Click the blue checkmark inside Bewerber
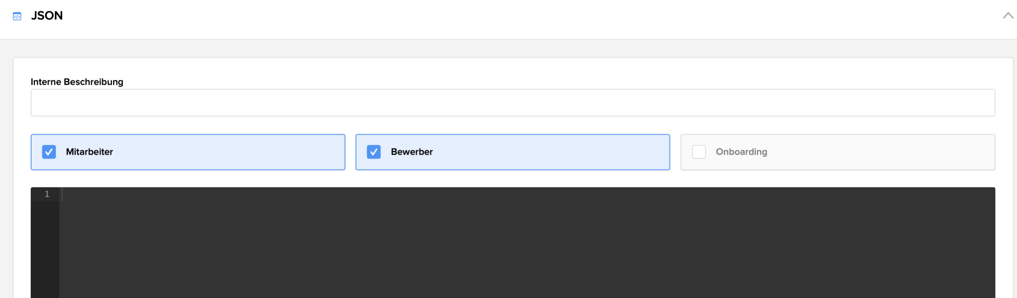This screenshot has width=1017, height=298. coord(374,152)
